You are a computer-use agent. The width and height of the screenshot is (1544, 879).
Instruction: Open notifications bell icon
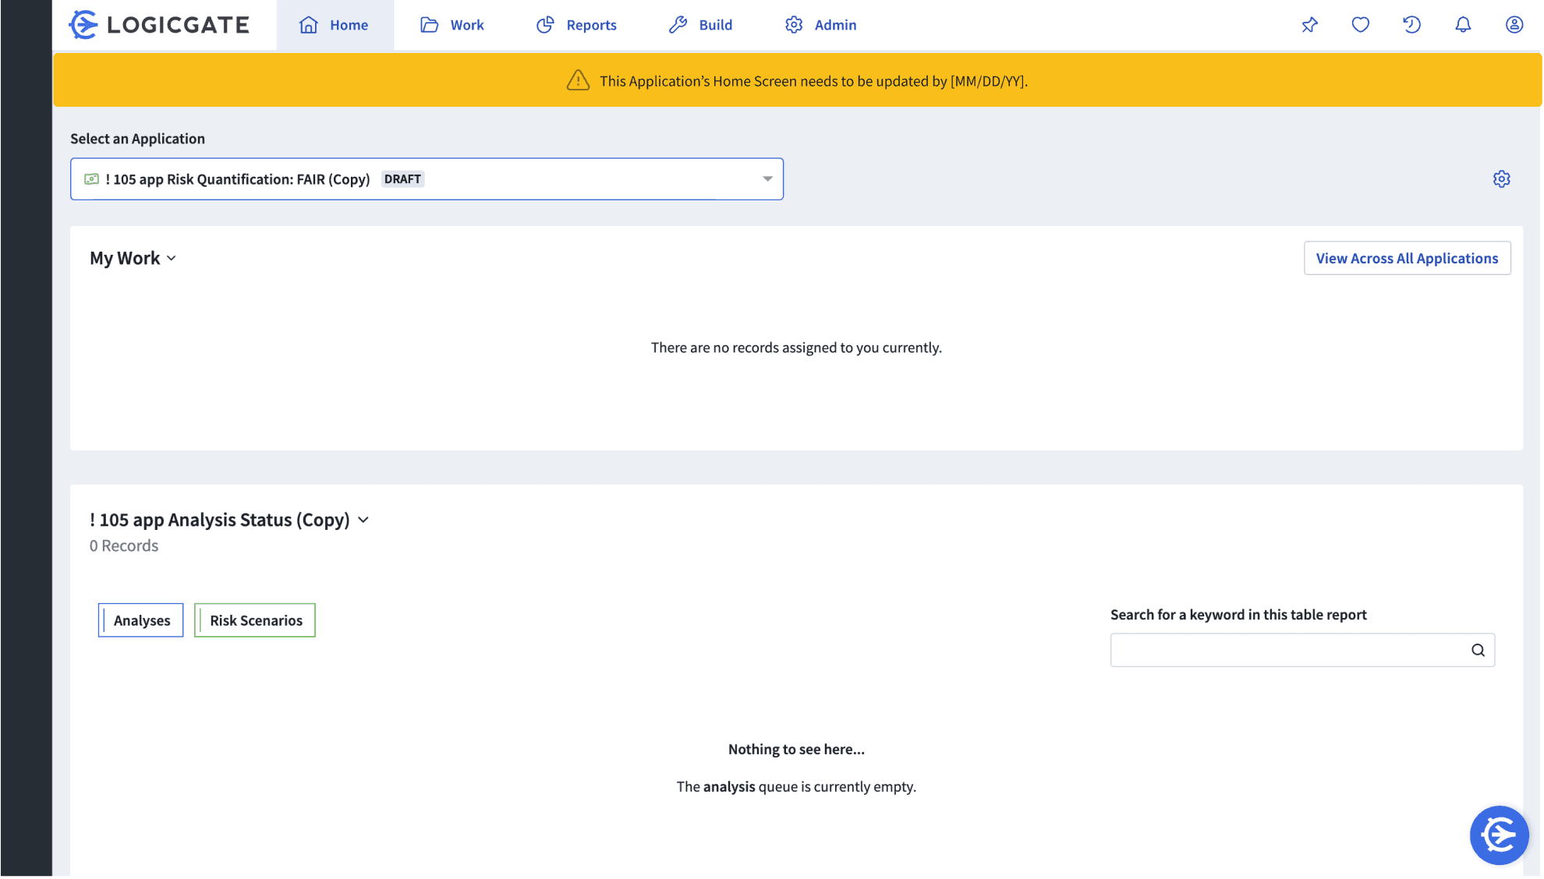tap(1463, 25)
